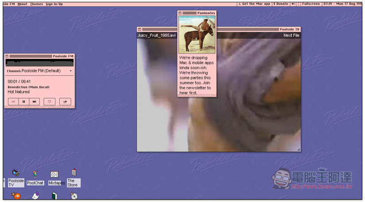Open the CD disc desktop icon
The height and width of the screenshot is (202, 365).
coord(74,196)
